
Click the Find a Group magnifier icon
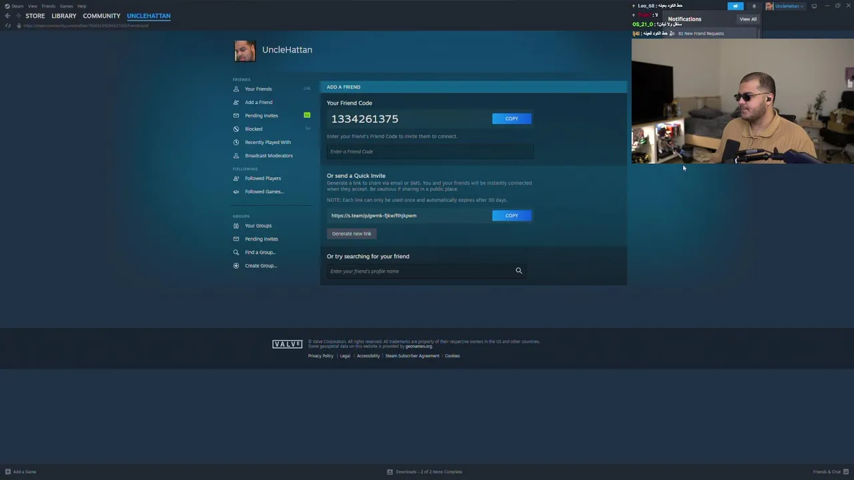click(236, 253)
